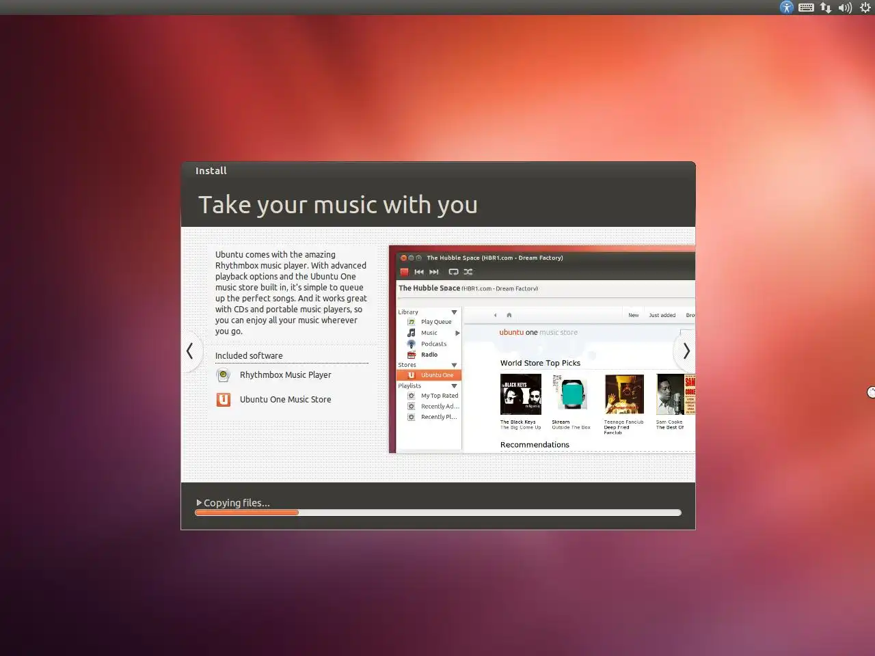Toggle repeat in the Rhythmbox preview
Screen dimensions: 875x656
pyautogui.click(x=453, y=272)
